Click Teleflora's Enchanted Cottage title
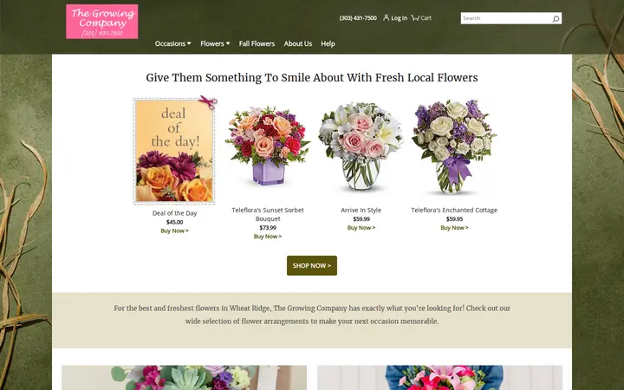Viewport: 624px width, 390px height. point(454,210)
